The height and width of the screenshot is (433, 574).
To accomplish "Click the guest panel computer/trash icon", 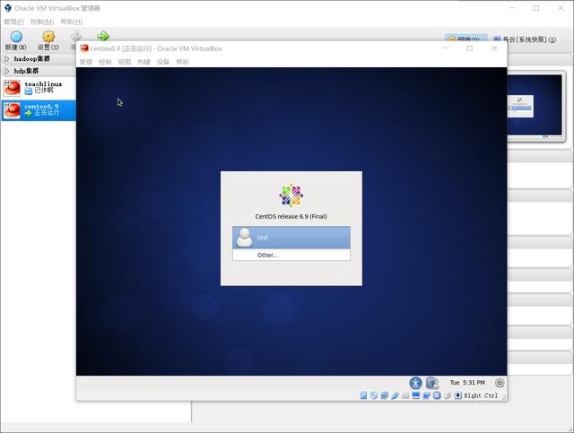I will (432, 383).
